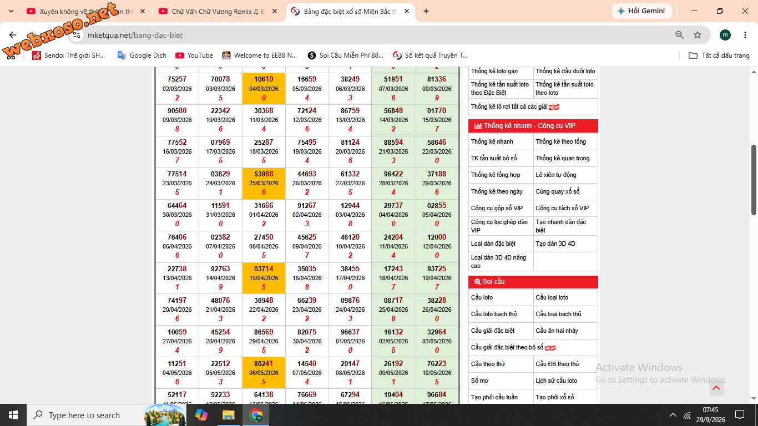Launch Copilot from the taskbar
Image resolution: width=758 pixels, height=426 pixels.
coord(201,415)
